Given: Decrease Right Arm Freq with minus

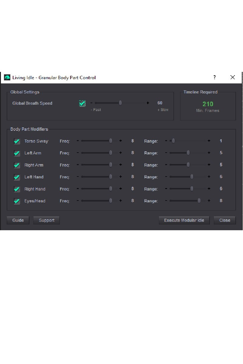Looking at the screenshot, I should [x=78, y=165].
